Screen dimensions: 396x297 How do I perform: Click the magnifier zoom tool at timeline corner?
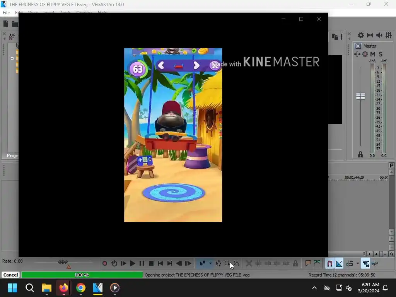click(391, 254)
